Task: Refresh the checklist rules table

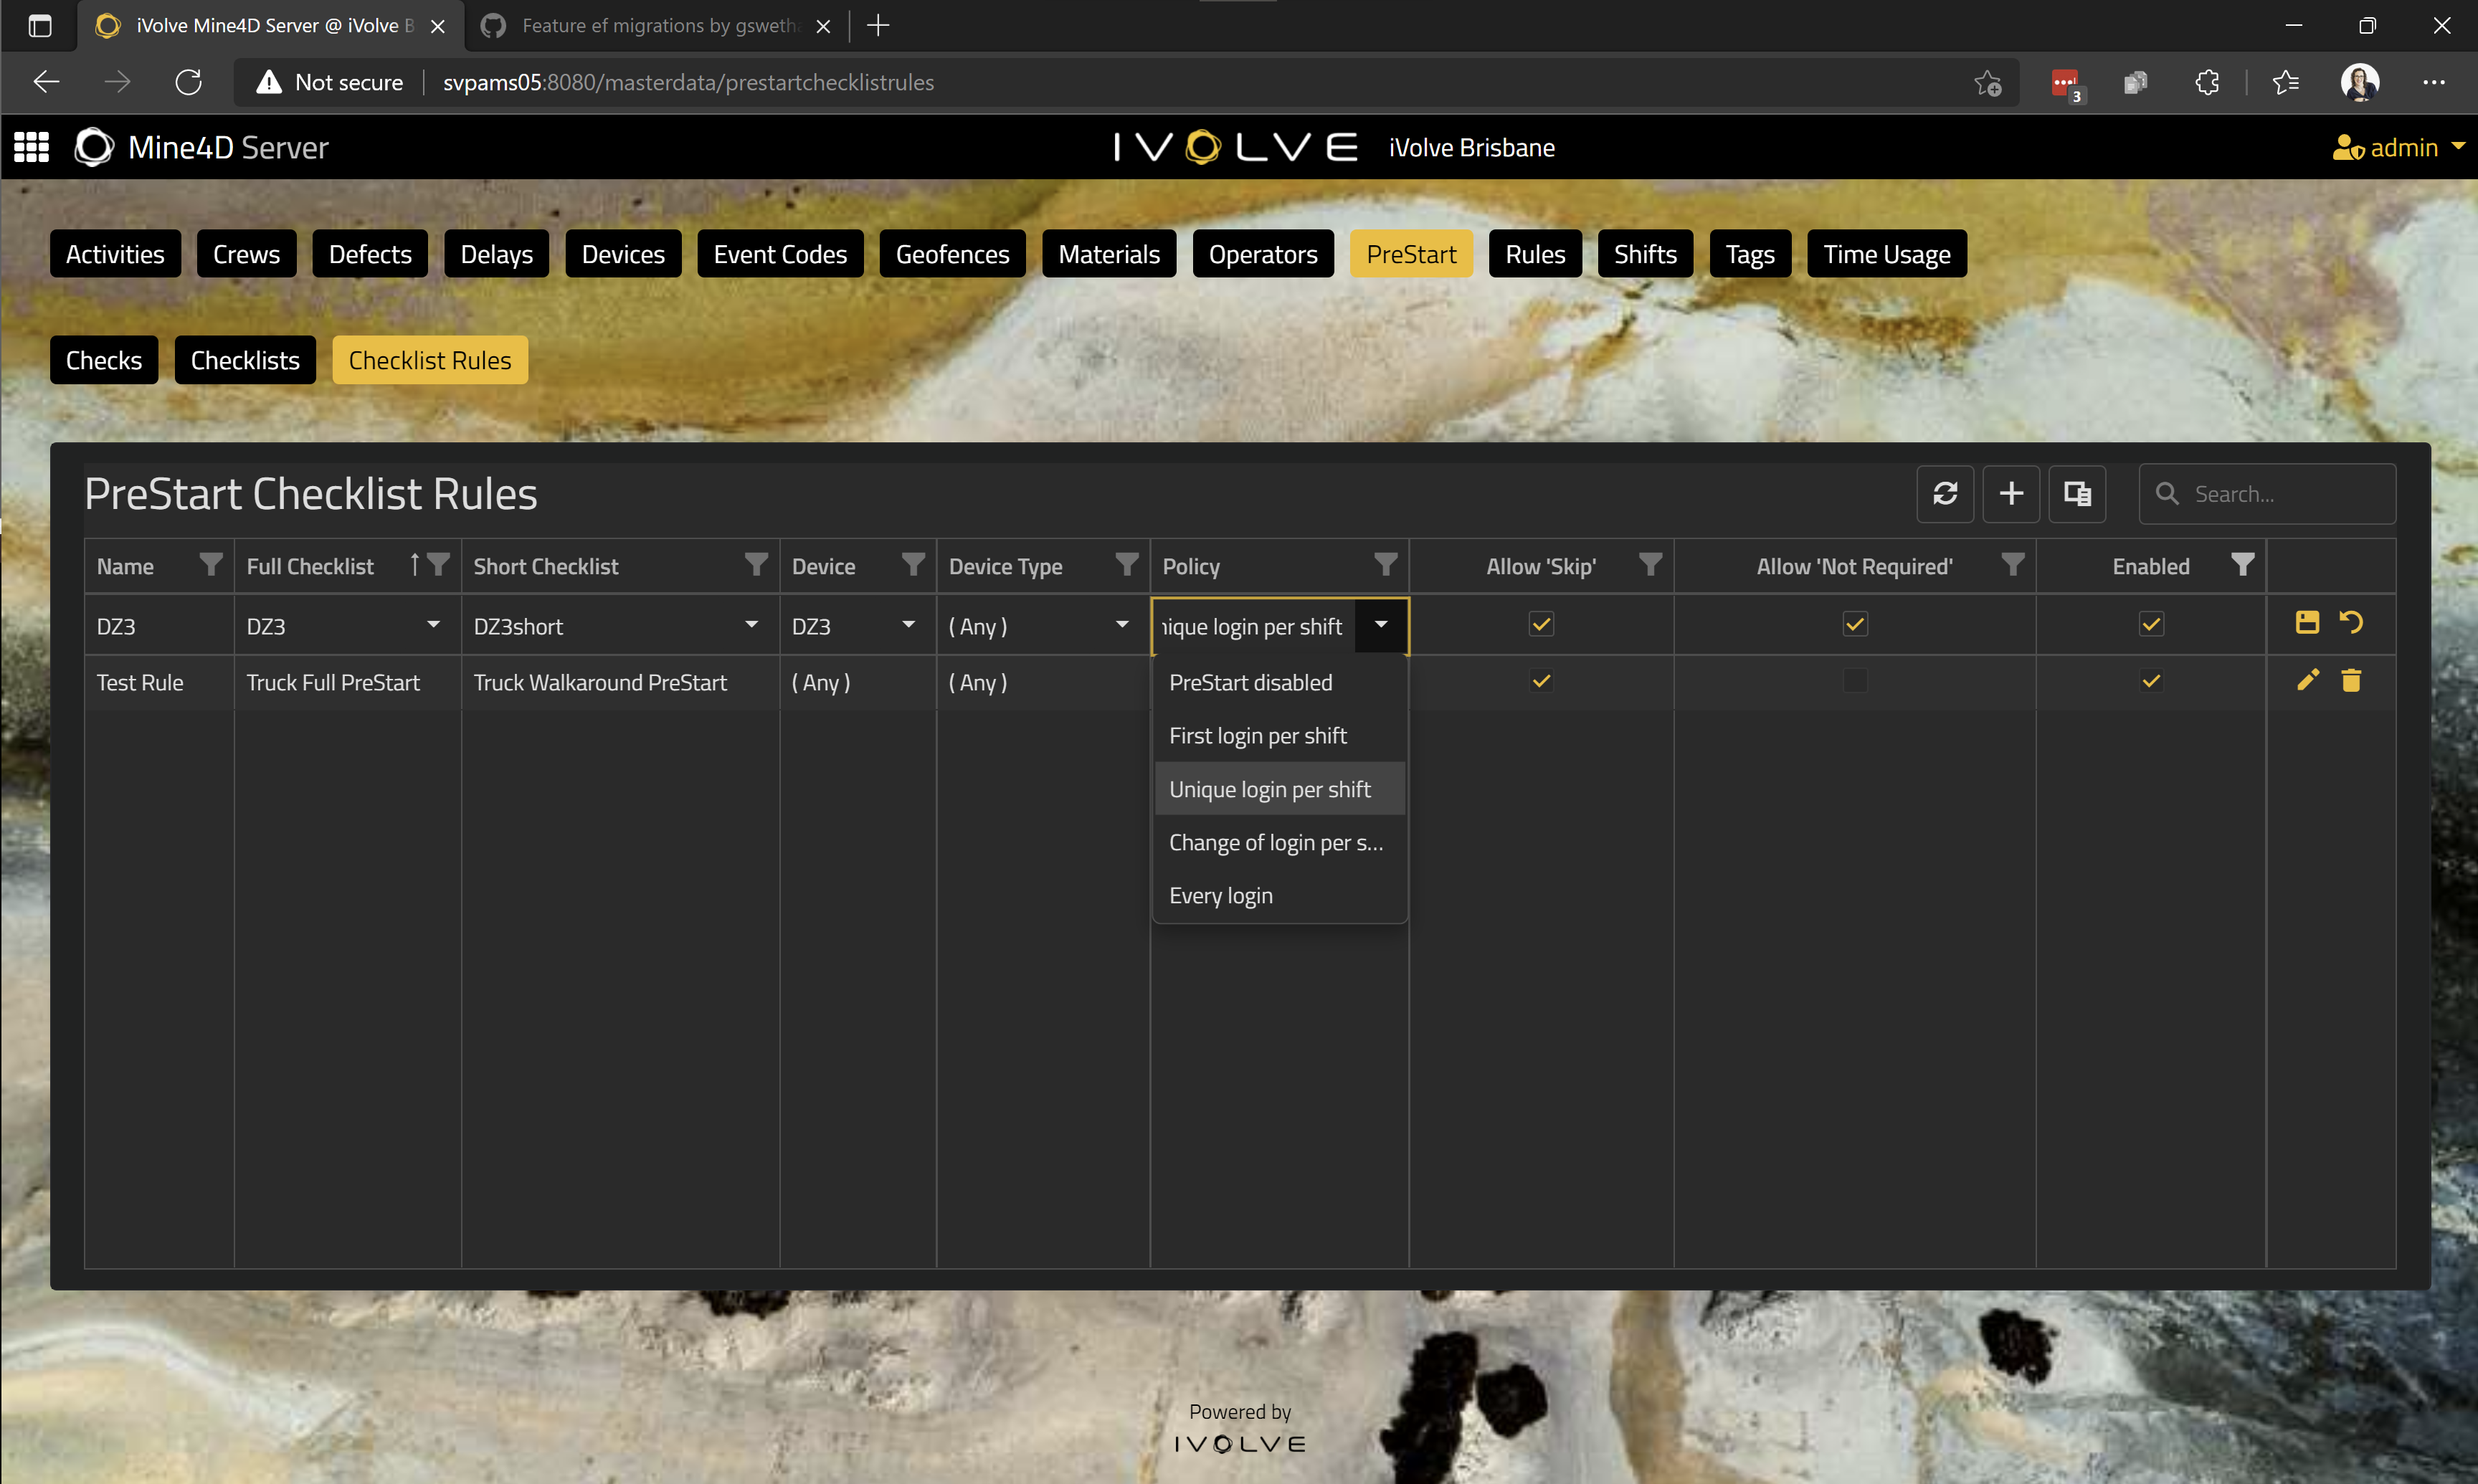Action: coord(1944,493)
